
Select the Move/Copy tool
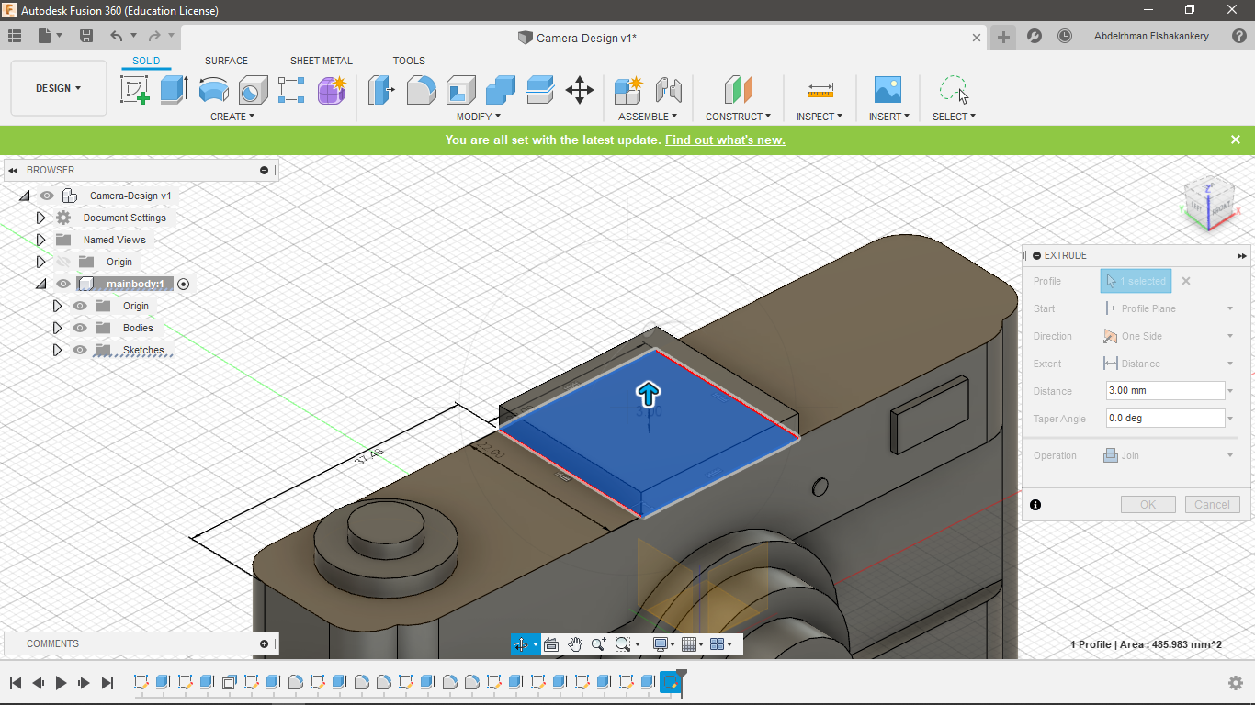pyautogui.click(x=580, y=90)
